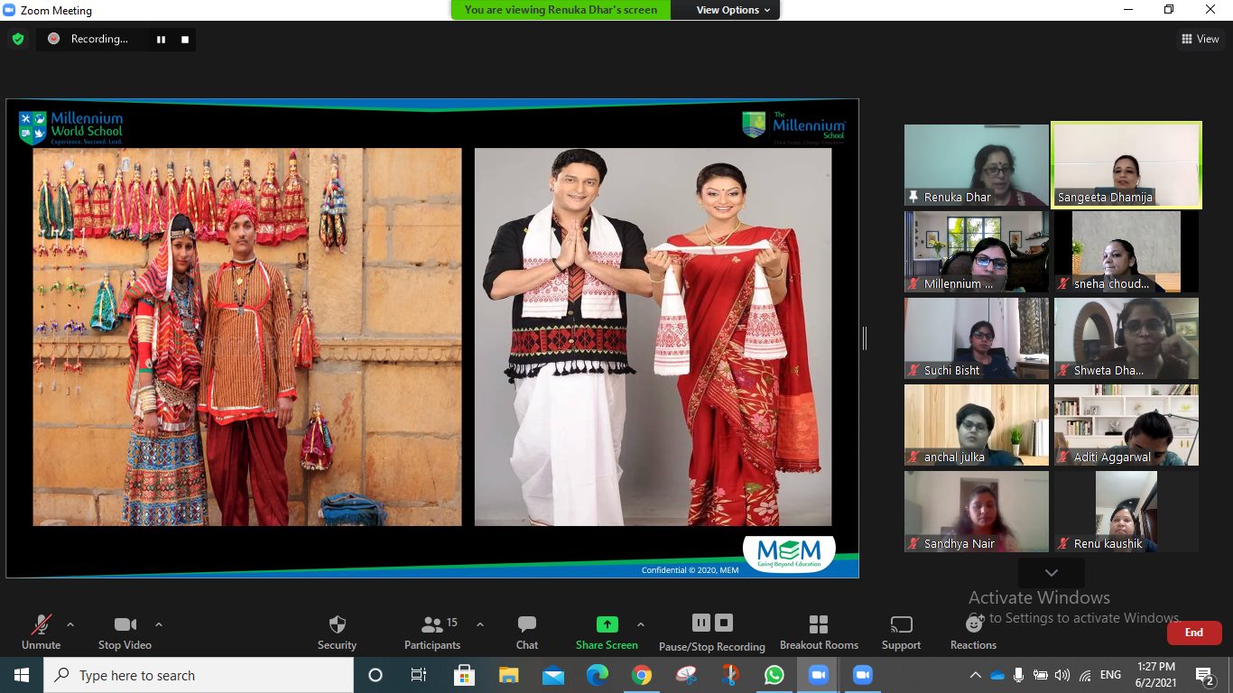Open the View Options dropdown
Screen dimensions: 1233x693
(x=733, y=10)
